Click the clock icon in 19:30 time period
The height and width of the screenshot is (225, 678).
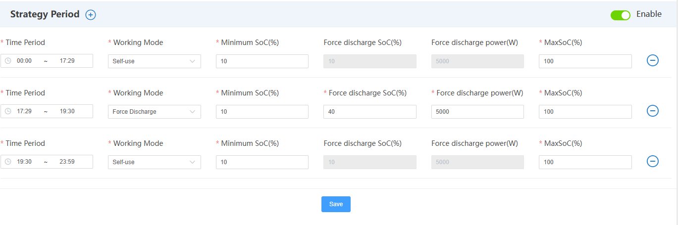click(x=8, y=162)
